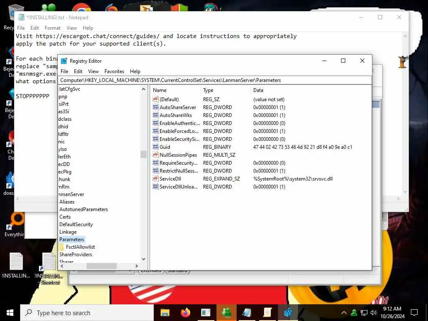Click the RequireSecurity... DWORD icon
428x321 pixels.
pyautogui.click(x=155, y=163)
